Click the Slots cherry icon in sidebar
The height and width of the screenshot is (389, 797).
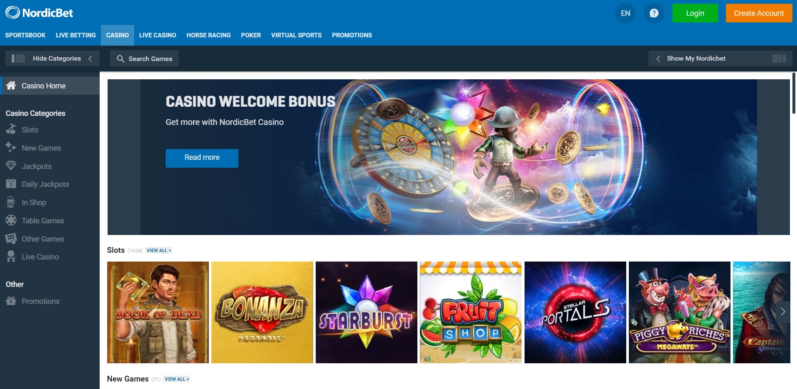(11, 130)
